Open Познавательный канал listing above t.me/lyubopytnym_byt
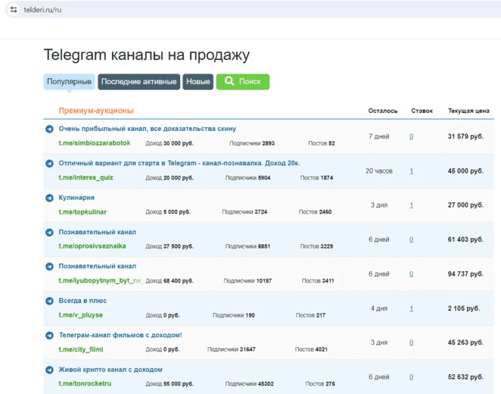This screenshot has width=501, height=394. 98,267
